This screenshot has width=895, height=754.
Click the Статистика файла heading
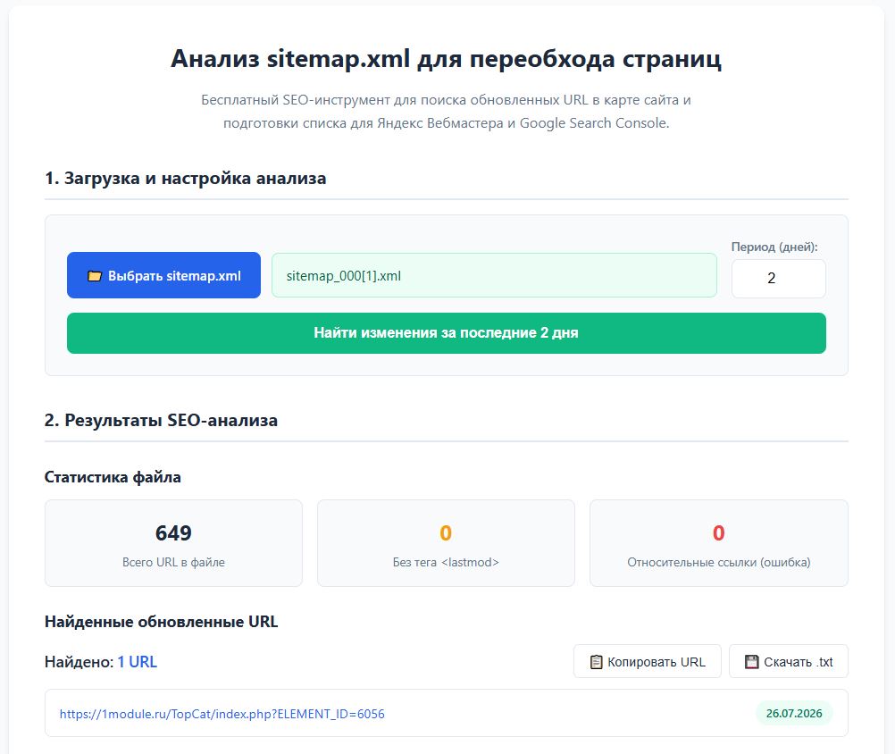coord(113,477)
